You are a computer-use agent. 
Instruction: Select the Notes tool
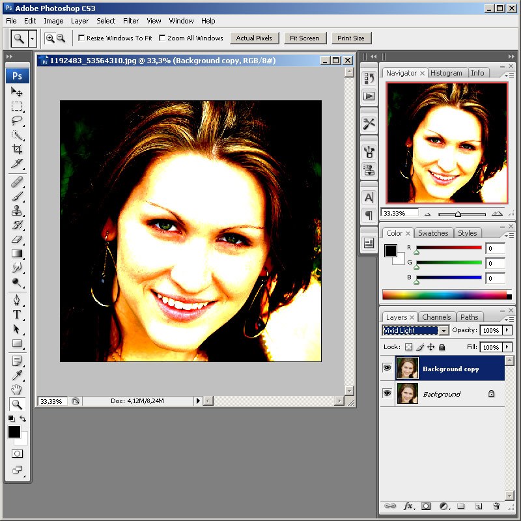pyautogui.click(x=17, y=361)
